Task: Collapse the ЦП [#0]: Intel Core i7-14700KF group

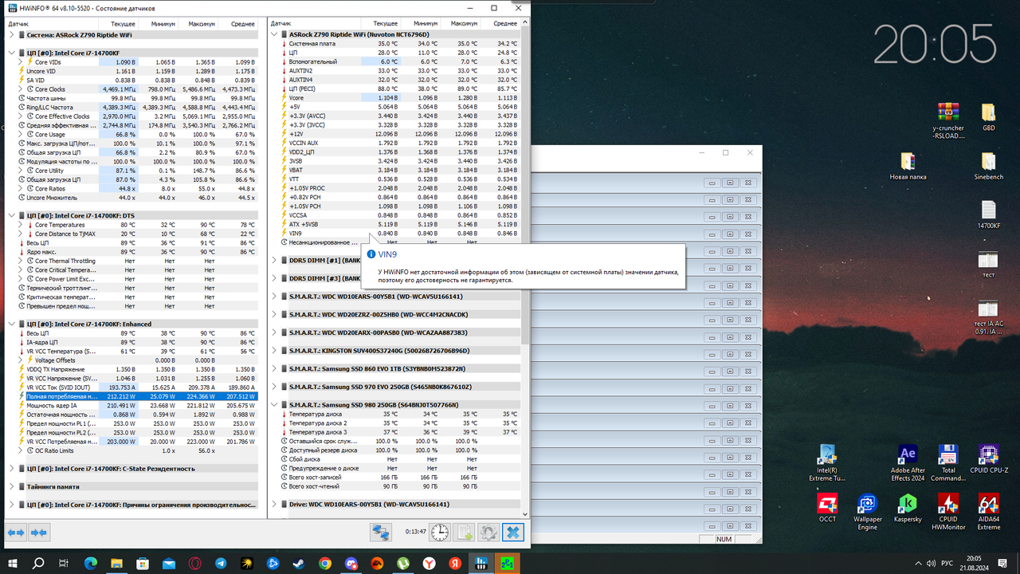Action: [11, 53]
